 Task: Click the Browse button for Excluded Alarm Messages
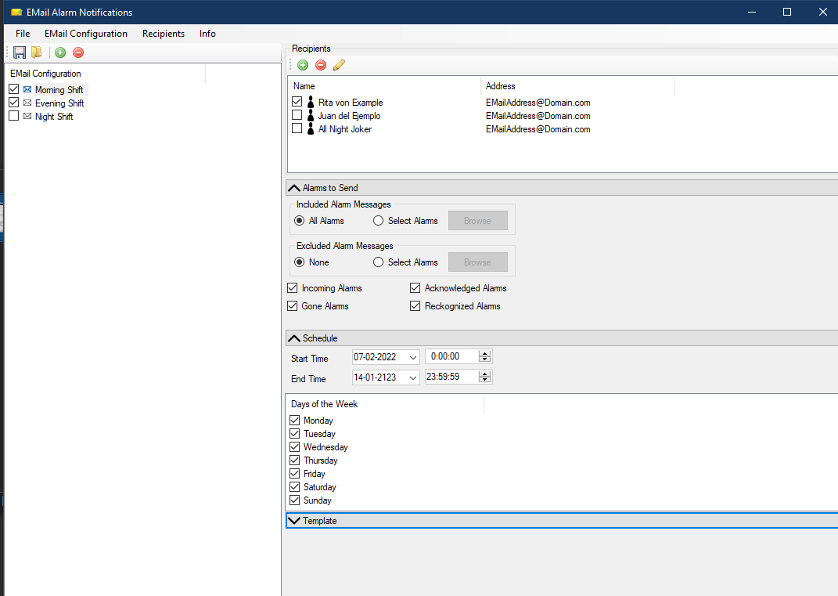click(477, 262)
